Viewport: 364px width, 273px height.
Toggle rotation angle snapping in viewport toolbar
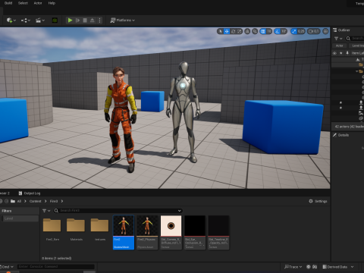tap(278, 31)
